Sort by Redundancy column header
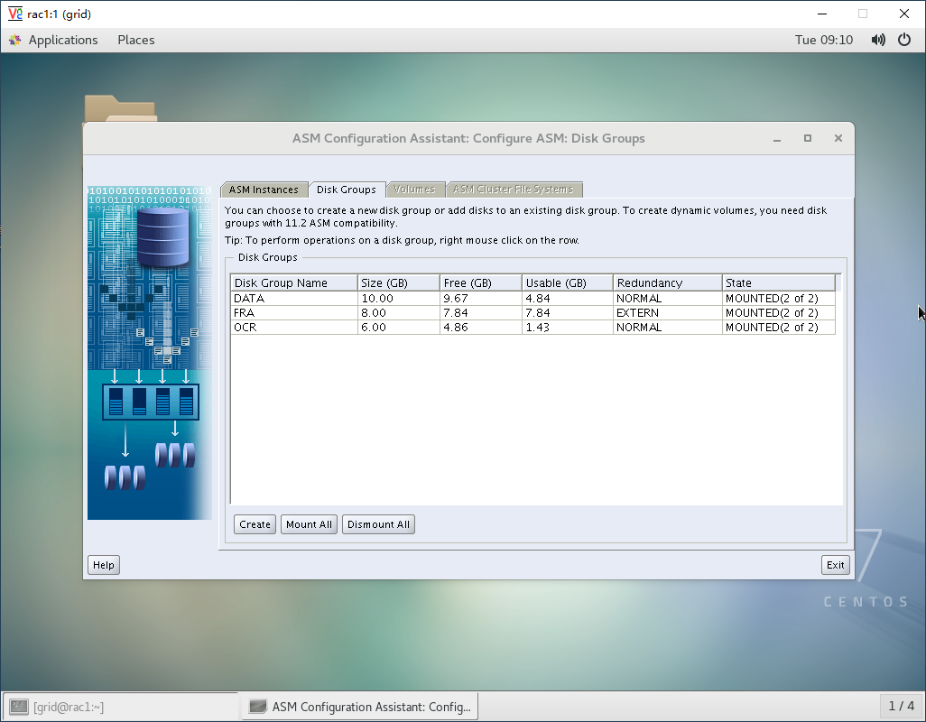Screen dimensions: 926x722 coord(667,282)
